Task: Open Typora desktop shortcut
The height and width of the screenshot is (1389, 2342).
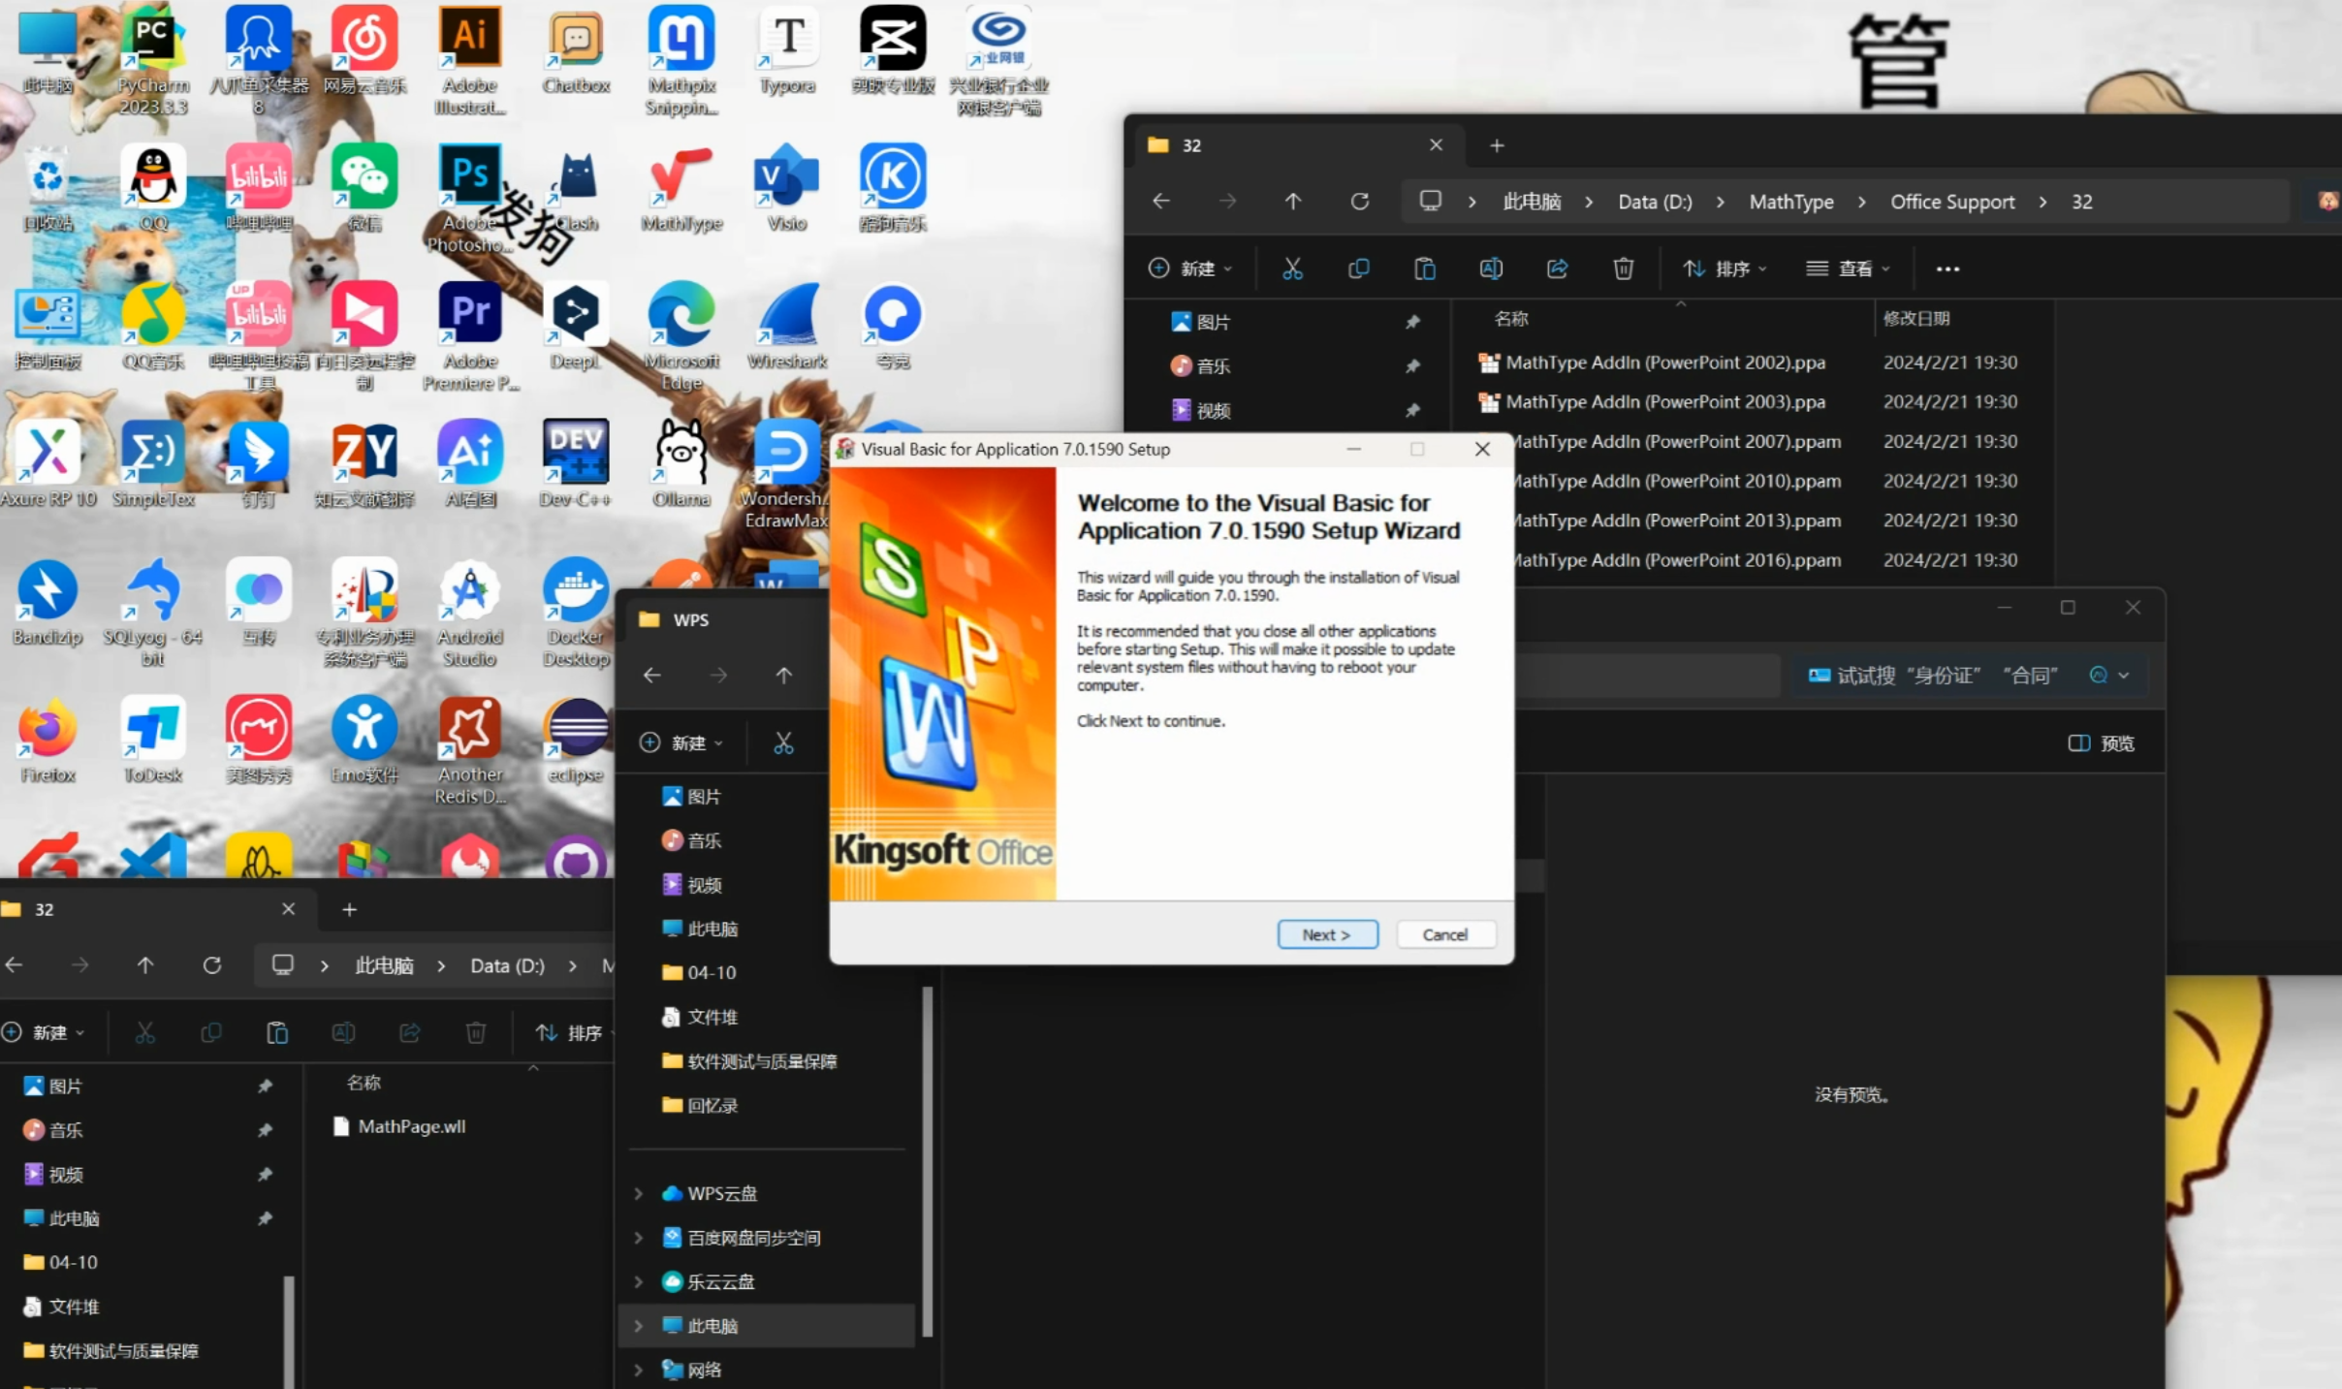Action: (x=787, y=50)
